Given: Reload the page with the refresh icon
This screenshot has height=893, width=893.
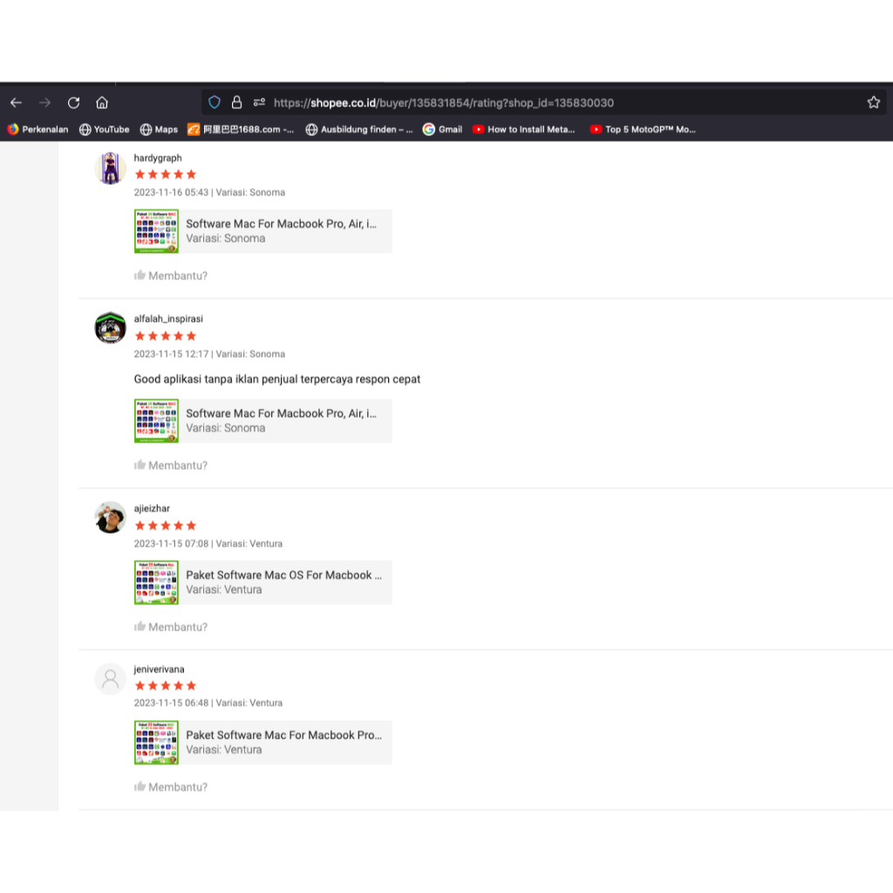Looking at the screenshot, I should pos(73,103).
